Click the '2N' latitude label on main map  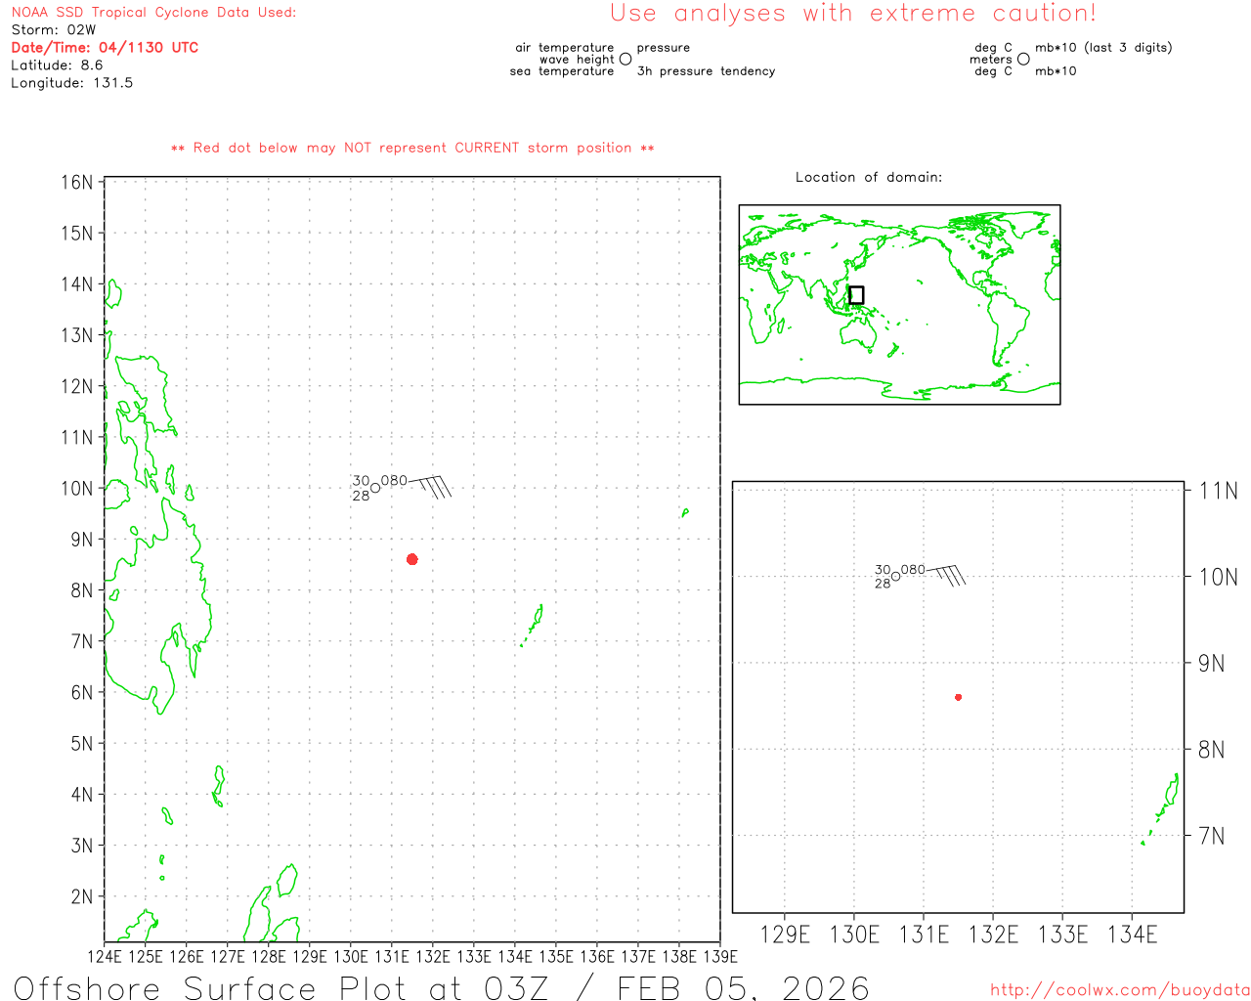click(82, 896)
